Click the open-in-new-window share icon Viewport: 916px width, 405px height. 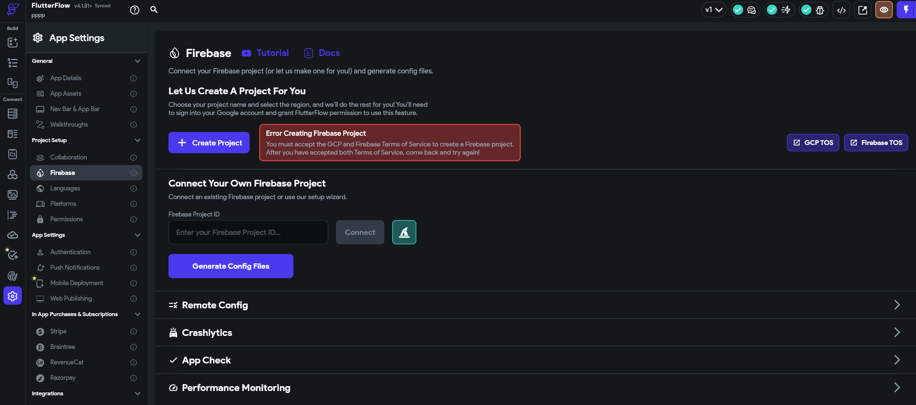[x=863, y=10]
